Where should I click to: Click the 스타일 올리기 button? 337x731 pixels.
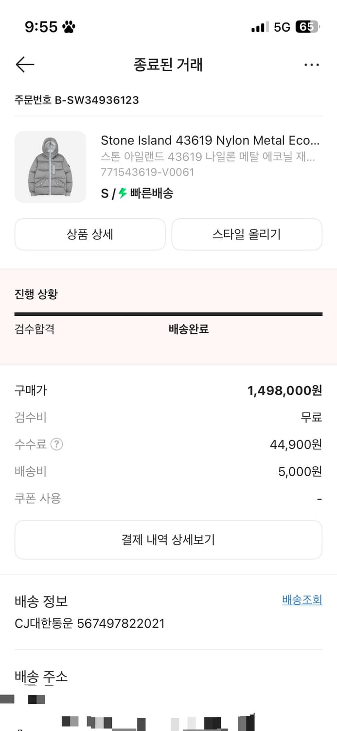(x=247, y=234)
